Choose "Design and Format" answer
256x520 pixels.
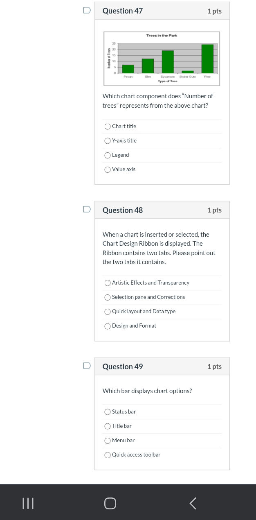coord(108,326)
